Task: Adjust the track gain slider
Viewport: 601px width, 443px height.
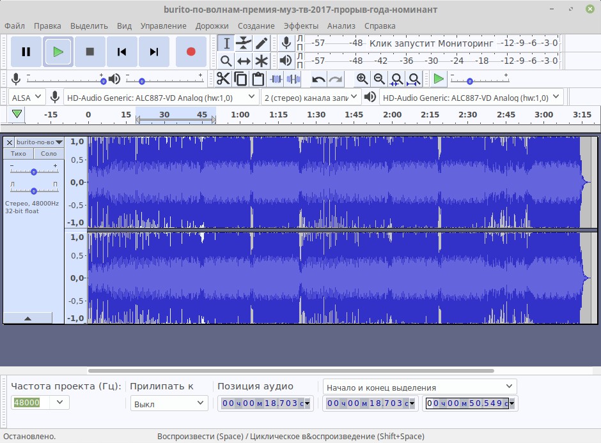Action: [33, 172]
